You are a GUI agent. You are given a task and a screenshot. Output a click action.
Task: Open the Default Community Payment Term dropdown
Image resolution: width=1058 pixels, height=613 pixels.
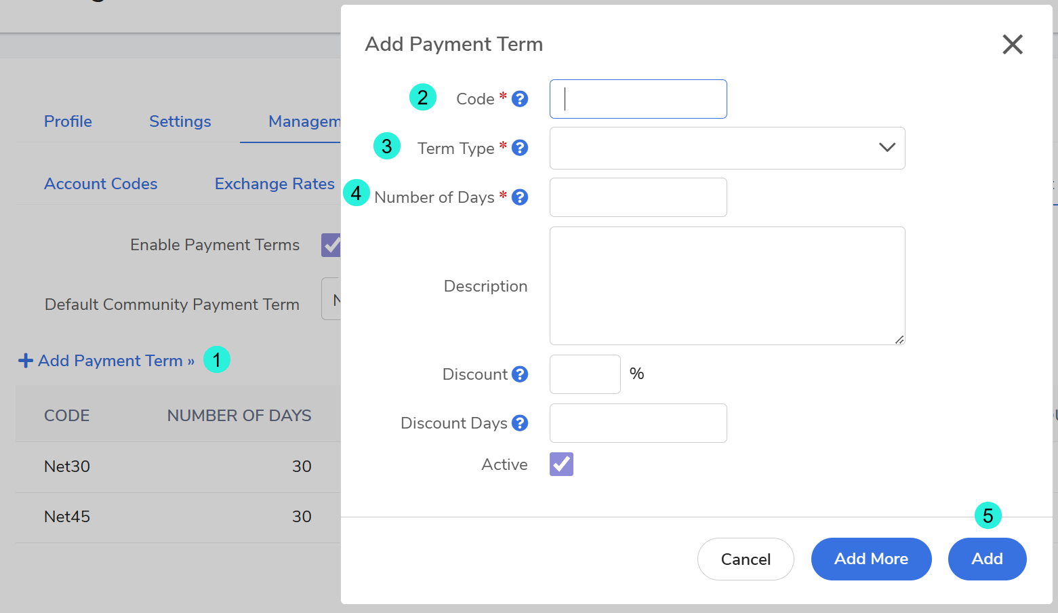(x=331, y=299)
